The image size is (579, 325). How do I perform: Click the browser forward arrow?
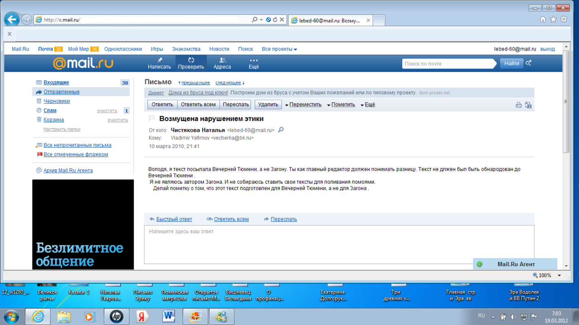click(26, 19)
